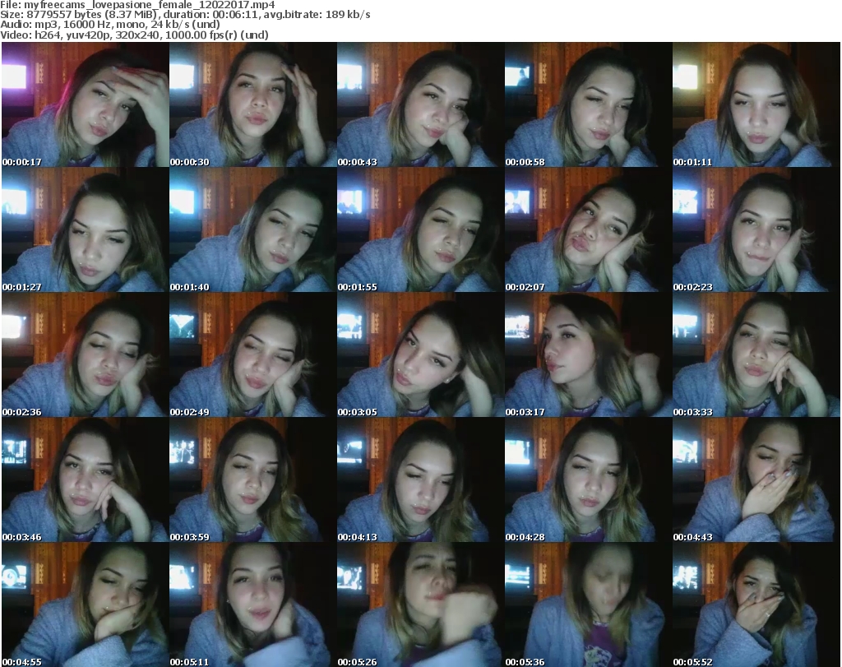
Task: Choose the 00:01:27 frame
Action: coord(85,229)
